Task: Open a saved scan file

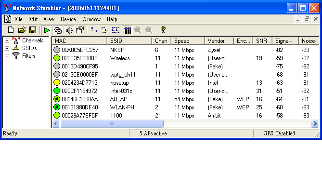Action: coord(22,30)
